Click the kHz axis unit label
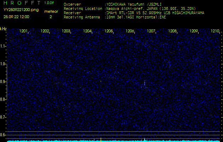Image resolution: width=223 pixels, height=142 pixels. (3, 29)
